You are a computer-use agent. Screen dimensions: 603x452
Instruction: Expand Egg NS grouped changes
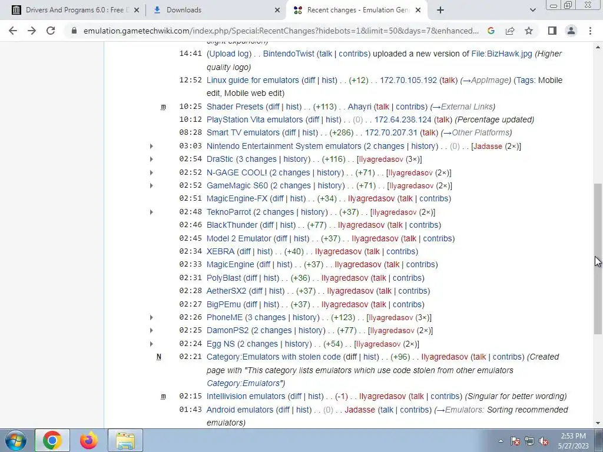point(151,344)
